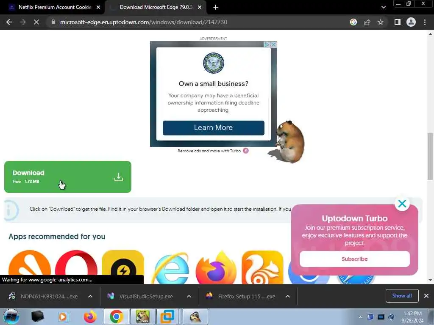This screenshot has height=325, width=434.
Task: Open the Remove ads with Turbo link
Action: tap(213, 151)
